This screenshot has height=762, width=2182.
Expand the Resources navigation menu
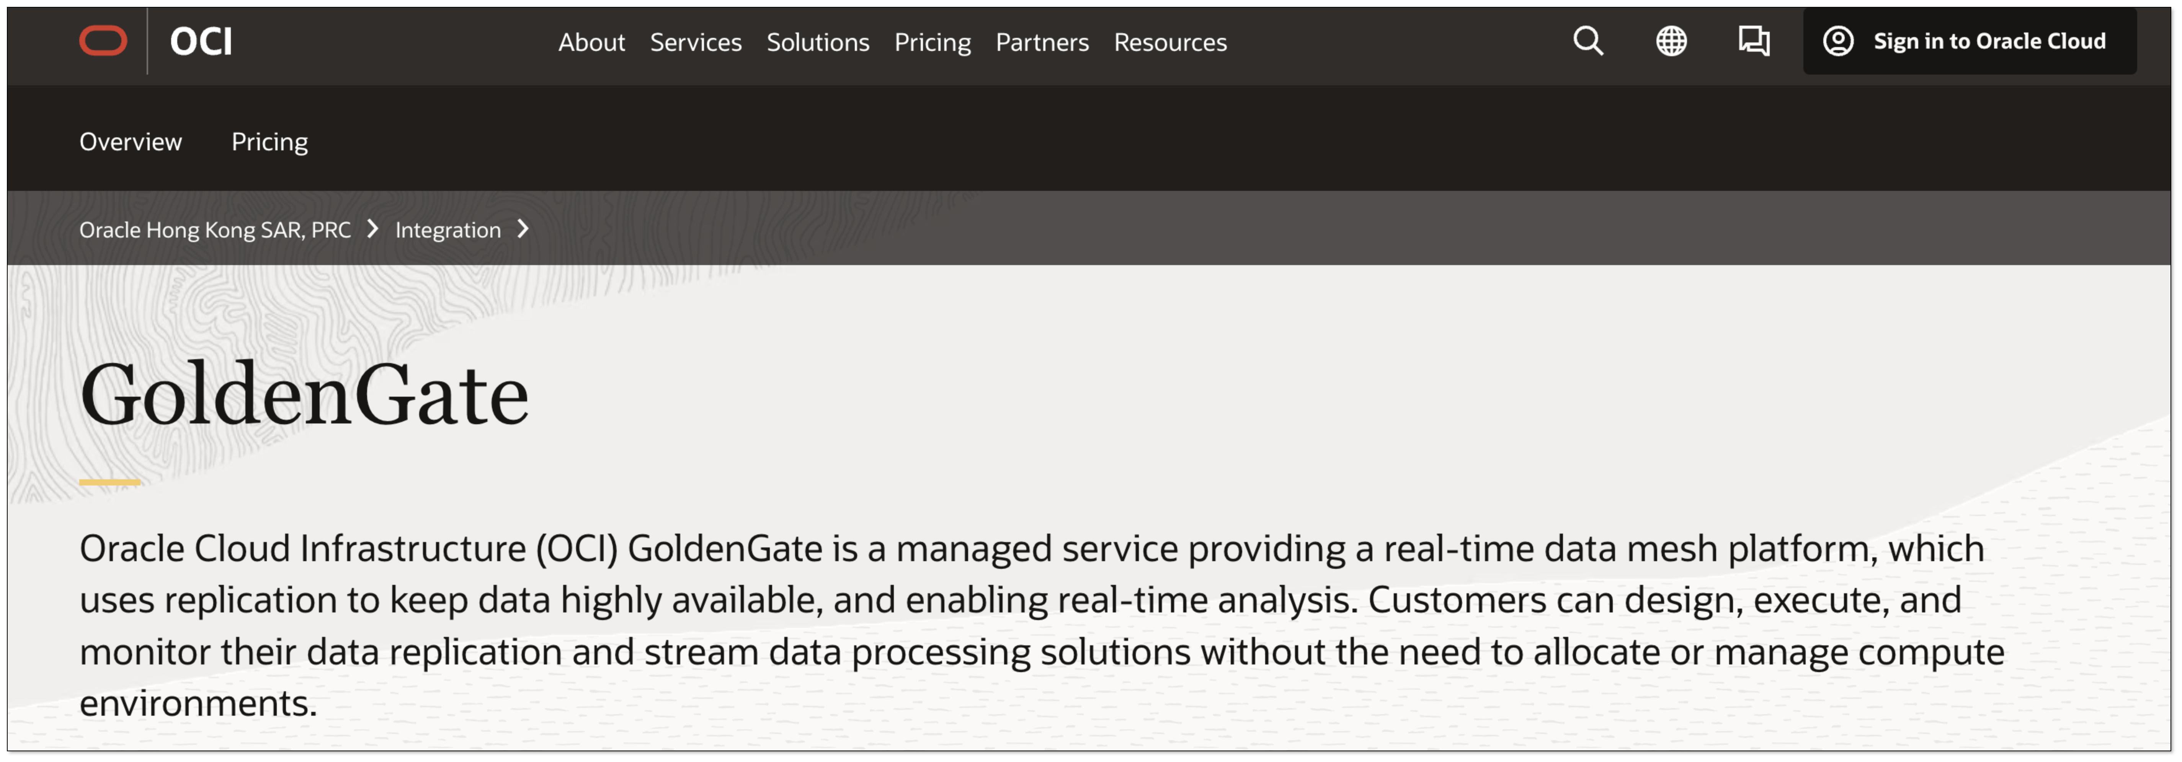tap(1170, 42)
